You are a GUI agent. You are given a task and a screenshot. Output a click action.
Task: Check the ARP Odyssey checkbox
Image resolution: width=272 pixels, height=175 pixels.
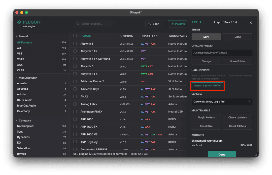pyautogui.click(x=75, y=142)
